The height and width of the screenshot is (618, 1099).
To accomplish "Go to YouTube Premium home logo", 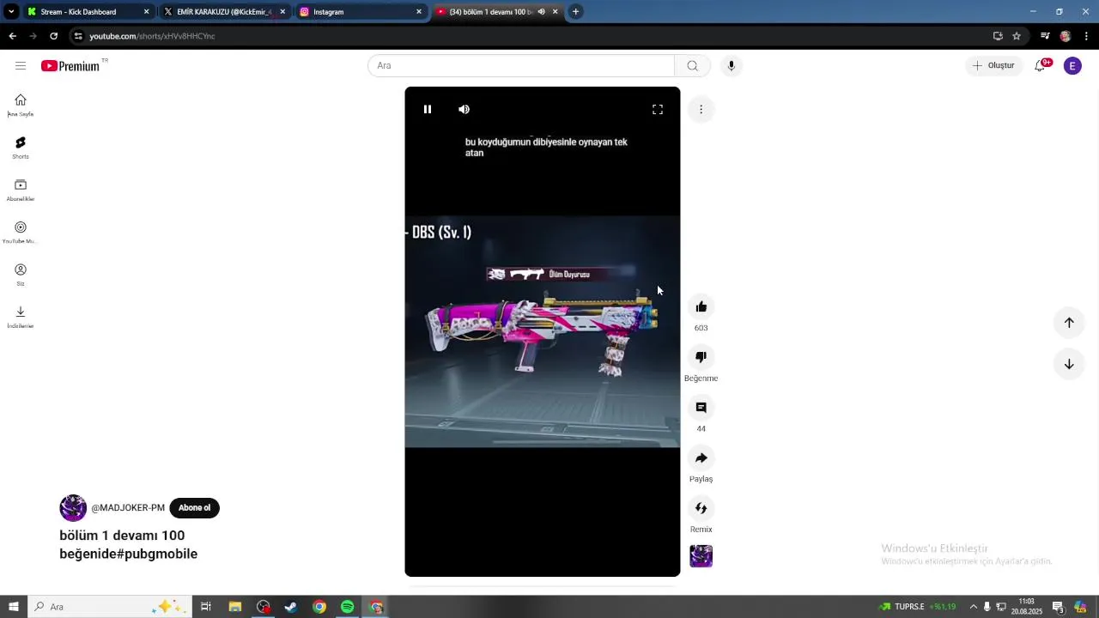I will pos(70,65).
